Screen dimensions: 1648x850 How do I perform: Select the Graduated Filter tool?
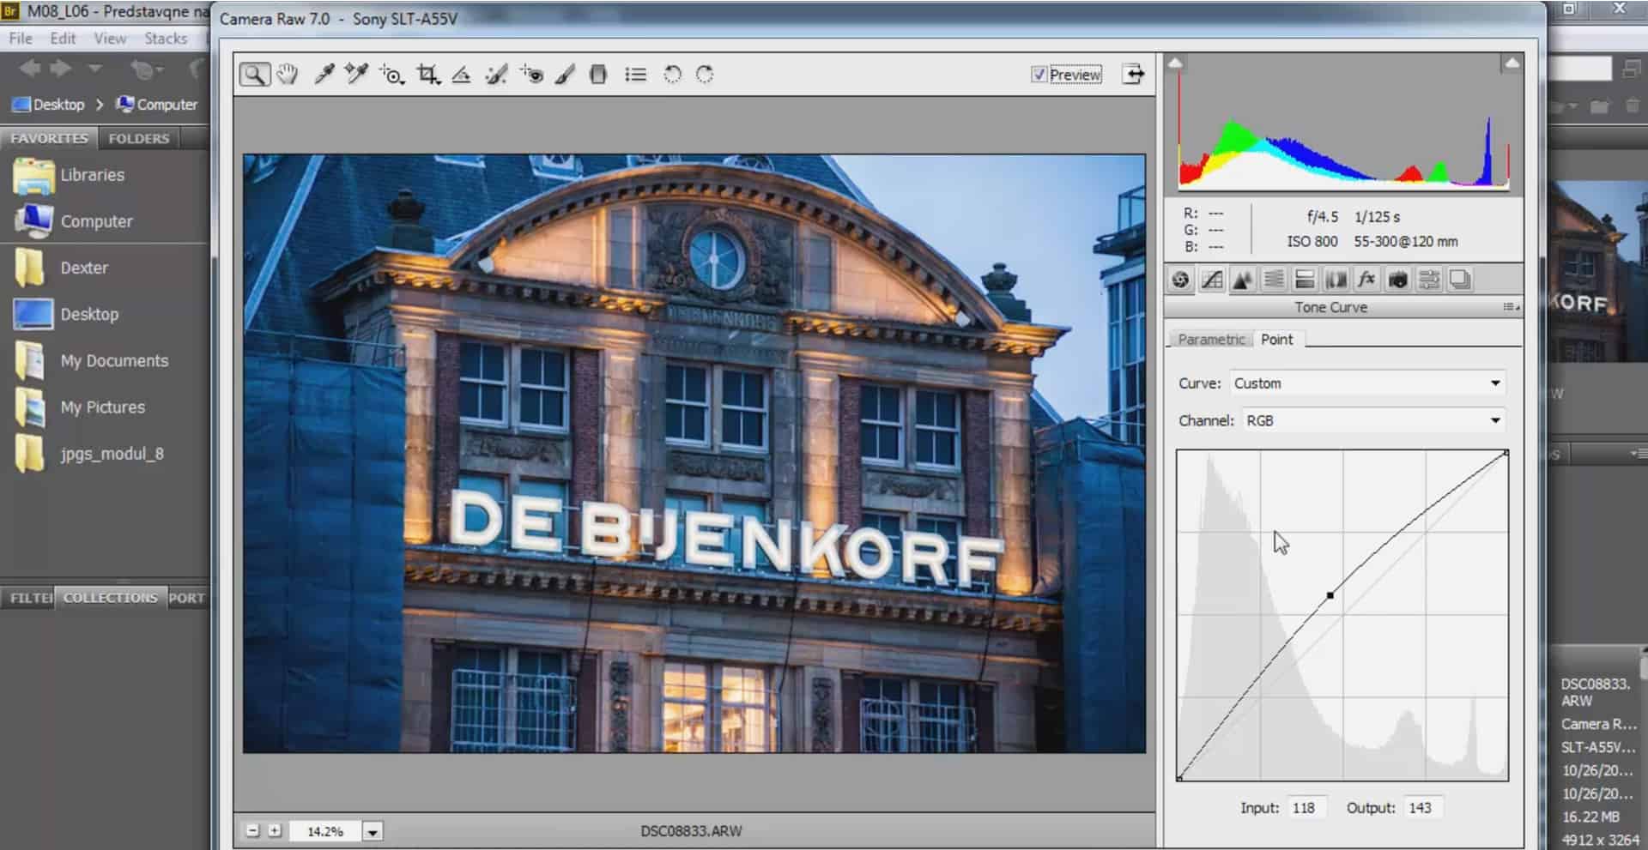tap(598, 75)
